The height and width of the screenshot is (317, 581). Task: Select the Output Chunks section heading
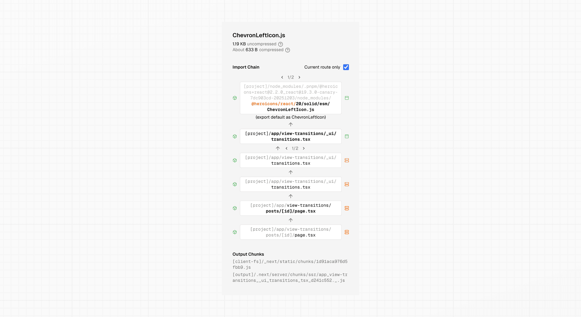coord(248,254)
